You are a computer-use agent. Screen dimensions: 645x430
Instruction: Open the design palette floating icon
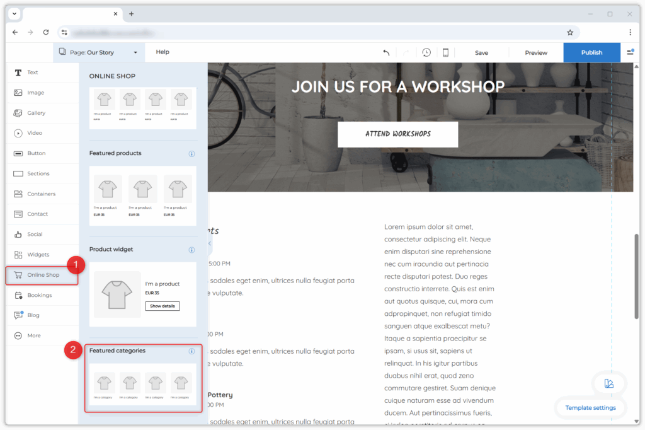pos(608,383)
